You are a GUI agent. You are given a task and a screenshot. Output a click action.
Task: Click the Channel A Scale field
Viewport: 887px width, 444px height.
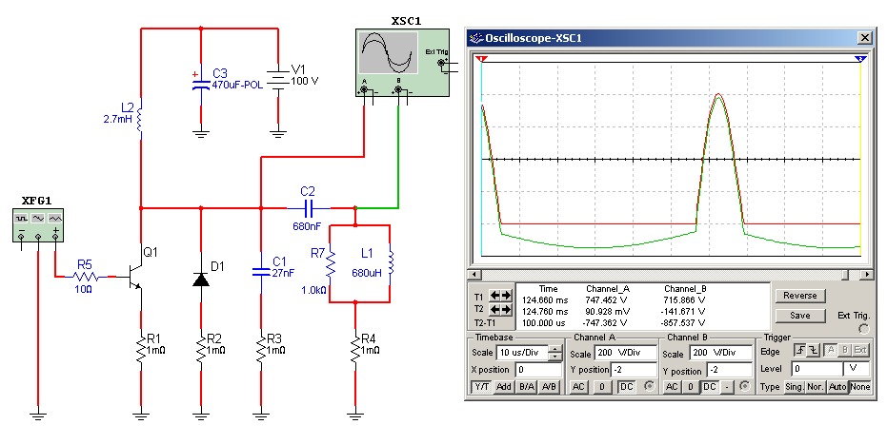[x=625, y=353]
